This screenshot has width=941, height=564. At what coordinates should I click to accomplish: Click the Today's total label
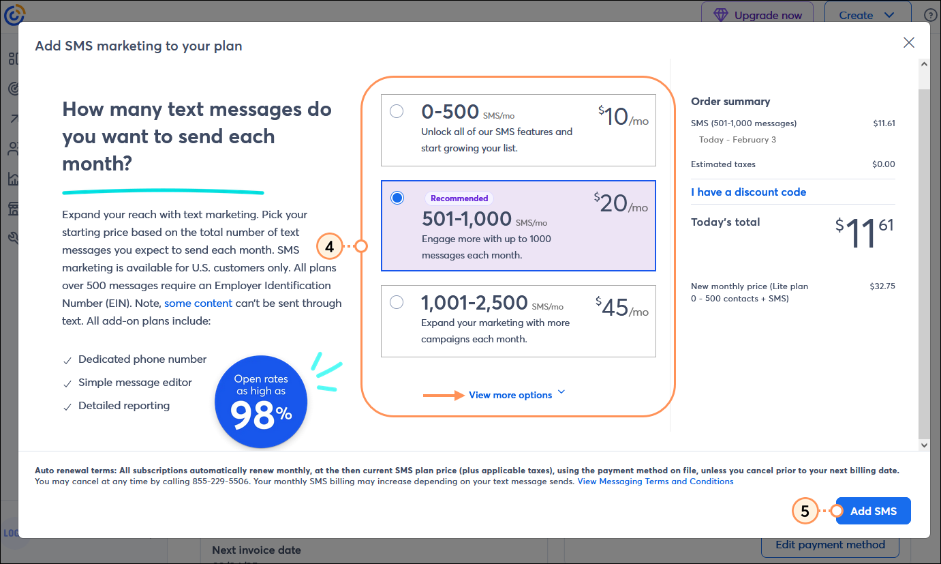pos(725,222)
